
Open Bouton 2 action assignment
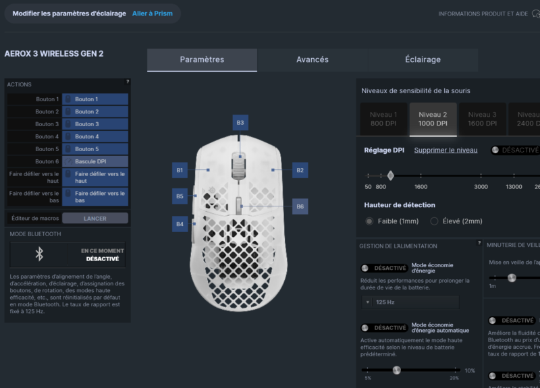pyautogui.click(x=95, y=111)
